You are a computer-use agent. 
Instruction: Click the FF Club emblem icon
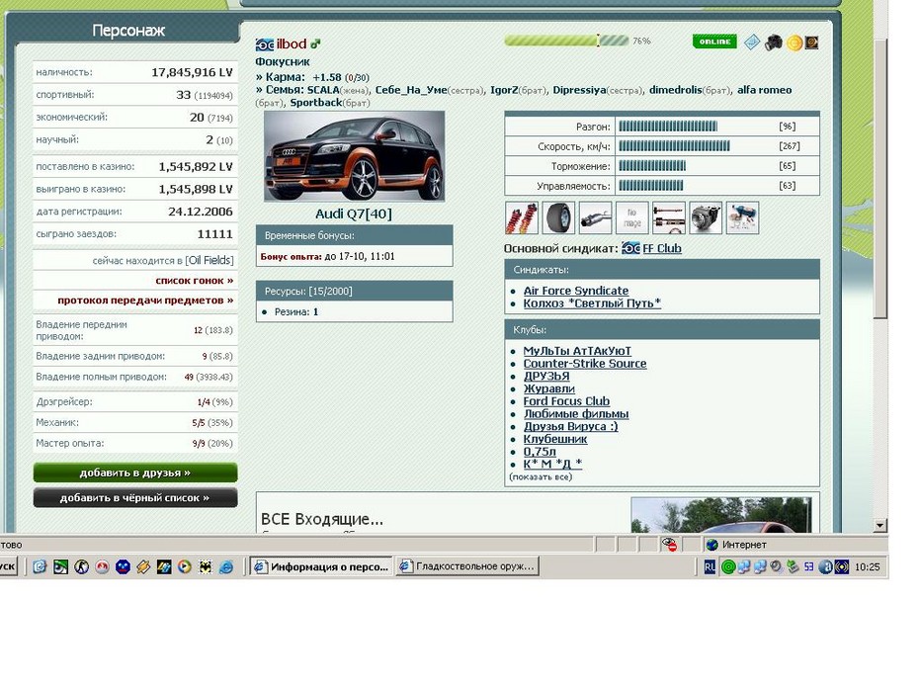pos(630,248)
